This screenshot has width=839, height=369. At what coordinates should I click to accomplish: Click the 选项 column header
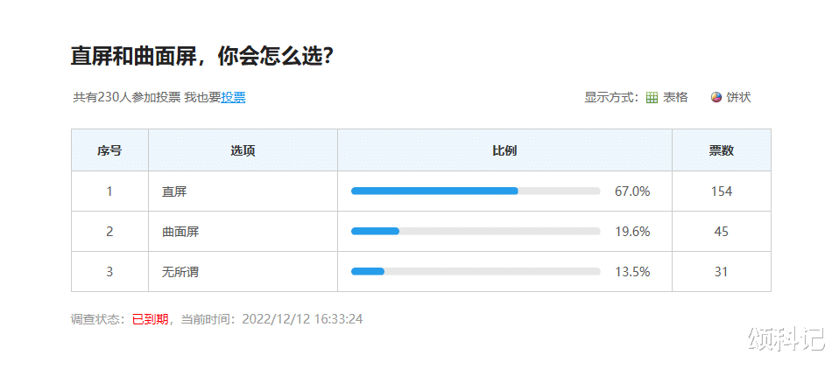pos(243,150)
